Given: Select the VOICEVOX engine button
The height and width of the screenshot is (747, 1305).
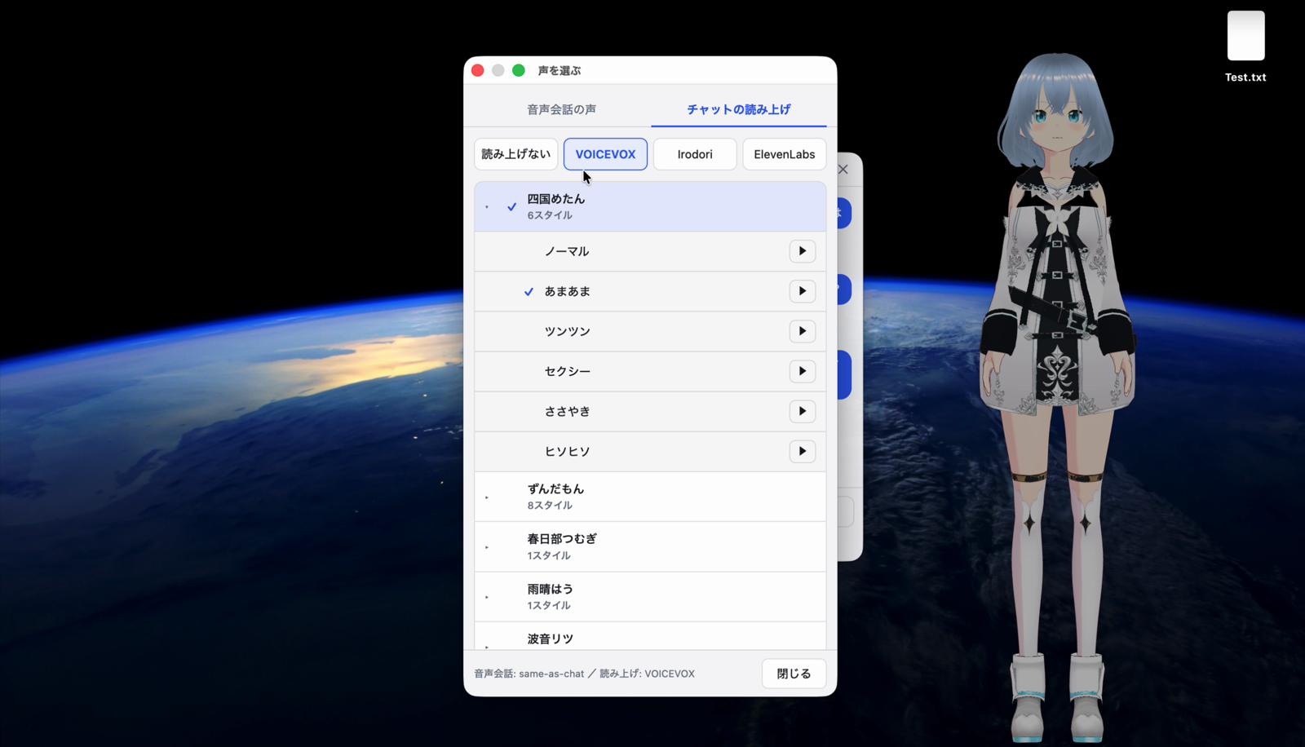Looking at the screenshot, I should click(x=605, y=154).
